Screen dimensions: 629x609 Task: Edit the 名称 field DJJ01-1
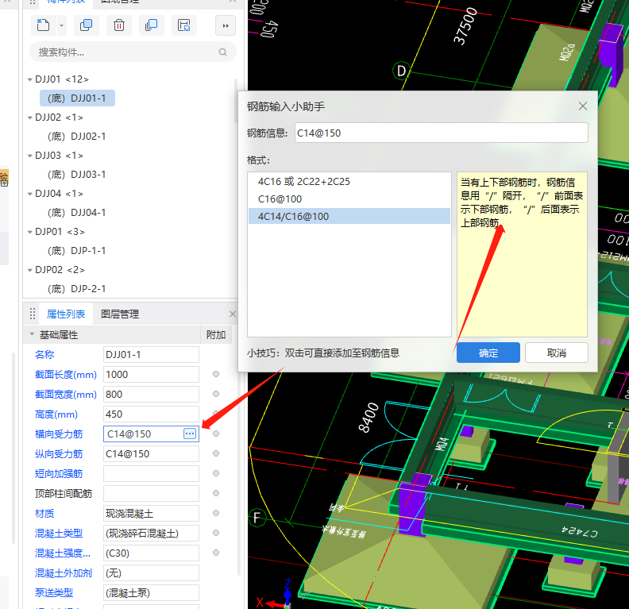coord(151,355)
